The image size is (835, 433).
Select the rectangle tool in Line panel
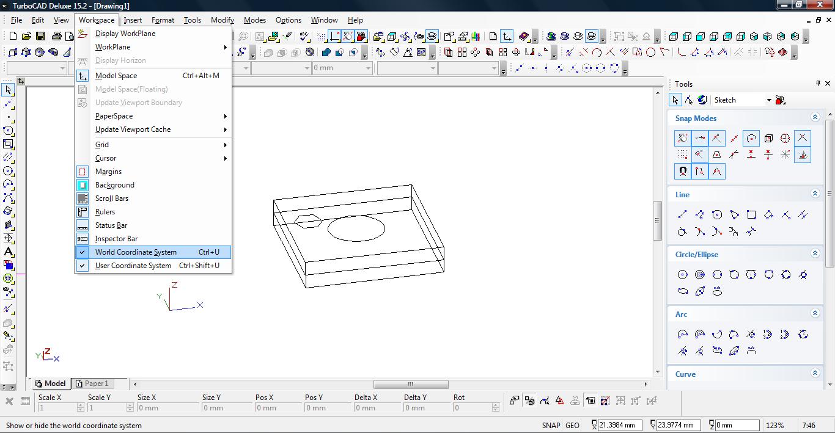pyautogui.click(x=751, y=214)
